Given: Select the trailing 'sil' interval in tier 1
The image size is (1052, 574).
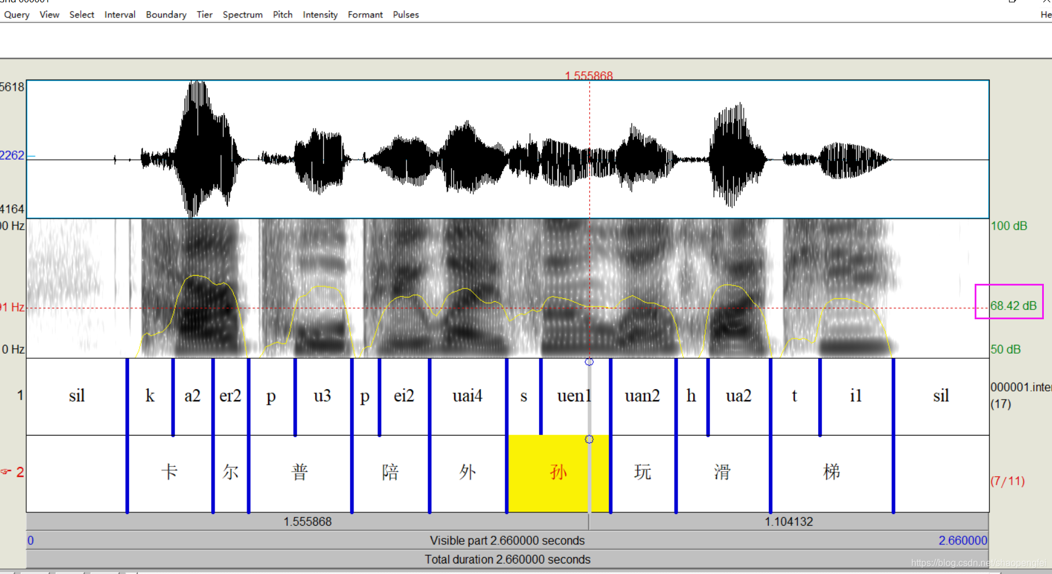Looking at the screenshot, I should [941, 396].
